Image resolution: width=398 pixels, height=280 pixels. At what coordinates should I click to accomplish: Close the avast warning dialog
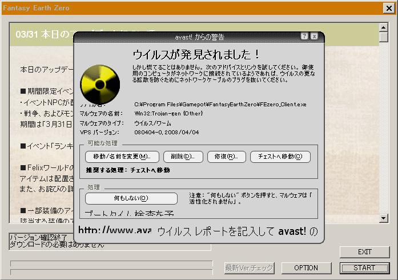(314, 37)
